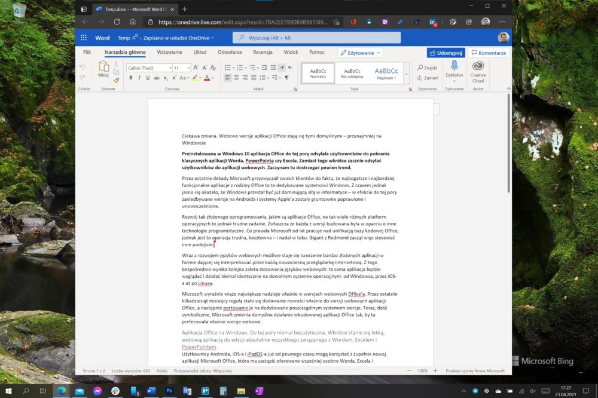This screenshot has height=398, width=598.
Task: Open File Explorer from the taskbar
Action: pyautogui.click(x=241, y=391)
